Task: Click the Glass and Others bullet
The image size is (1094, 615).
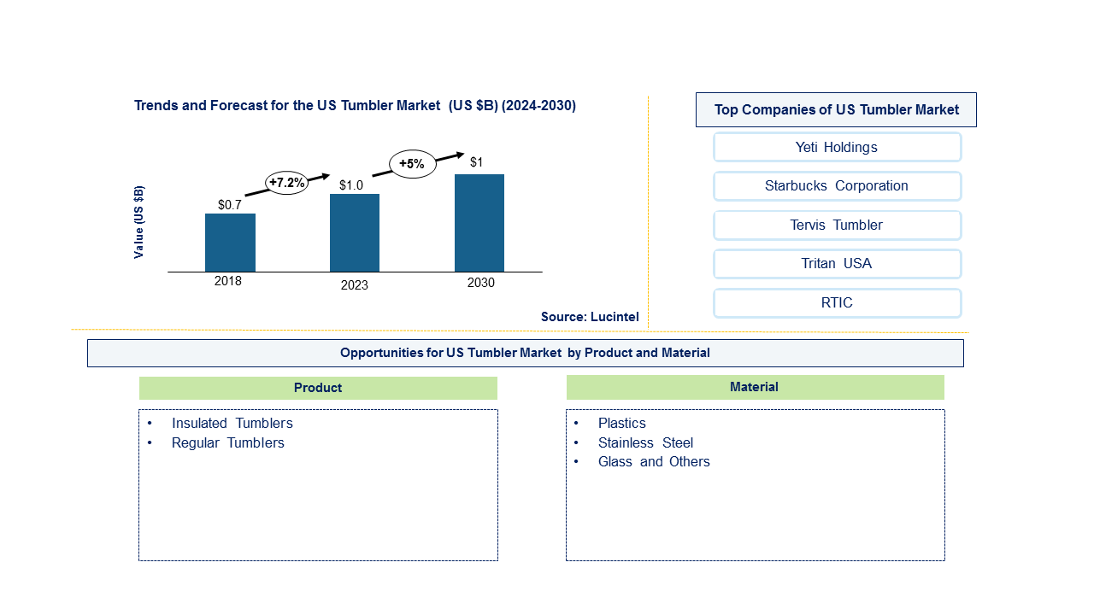Action: [x=654, y=462]
